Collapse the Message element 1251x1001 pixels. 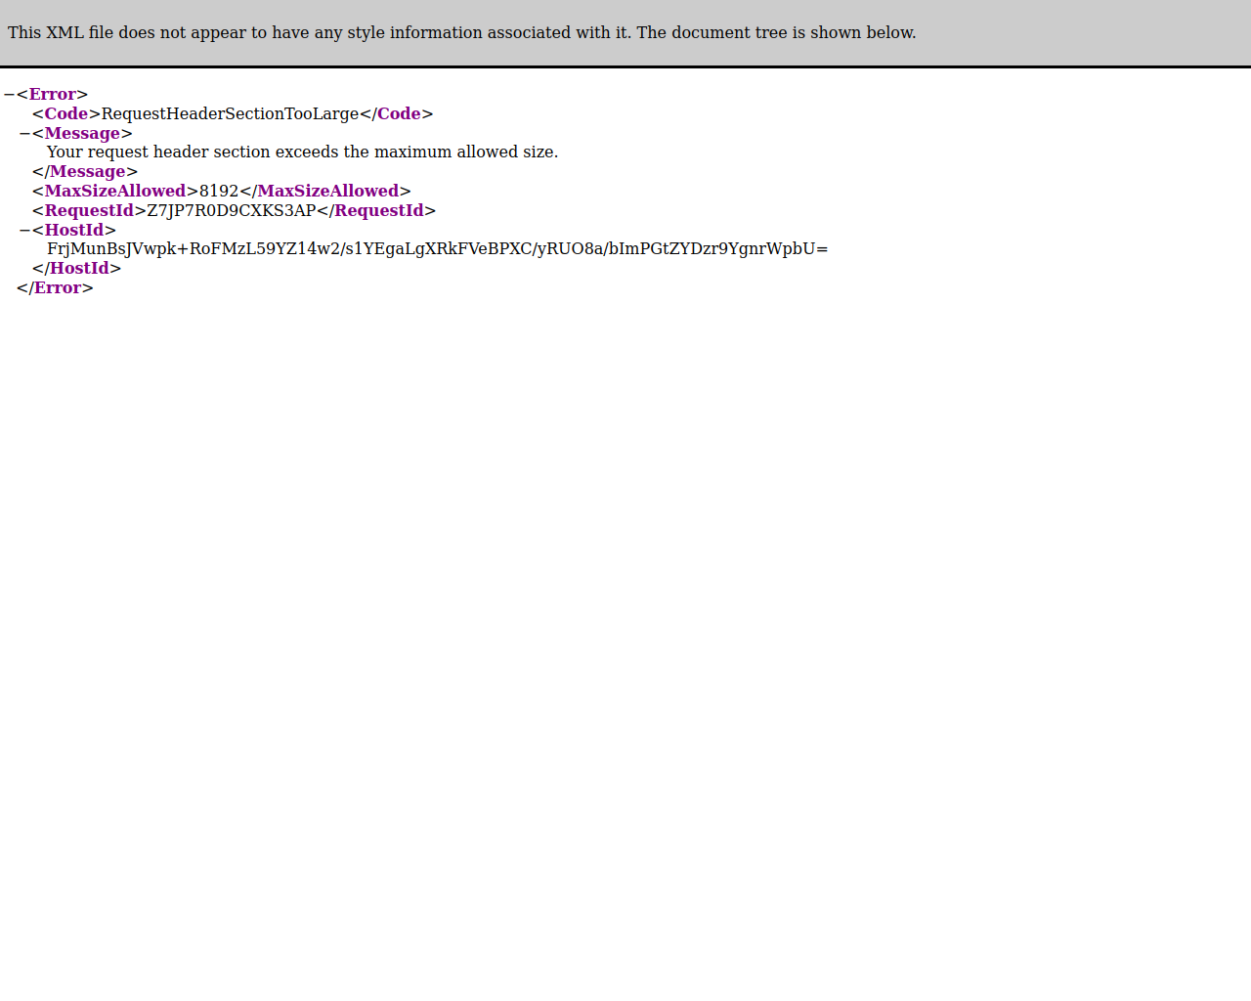click(24, 134)
